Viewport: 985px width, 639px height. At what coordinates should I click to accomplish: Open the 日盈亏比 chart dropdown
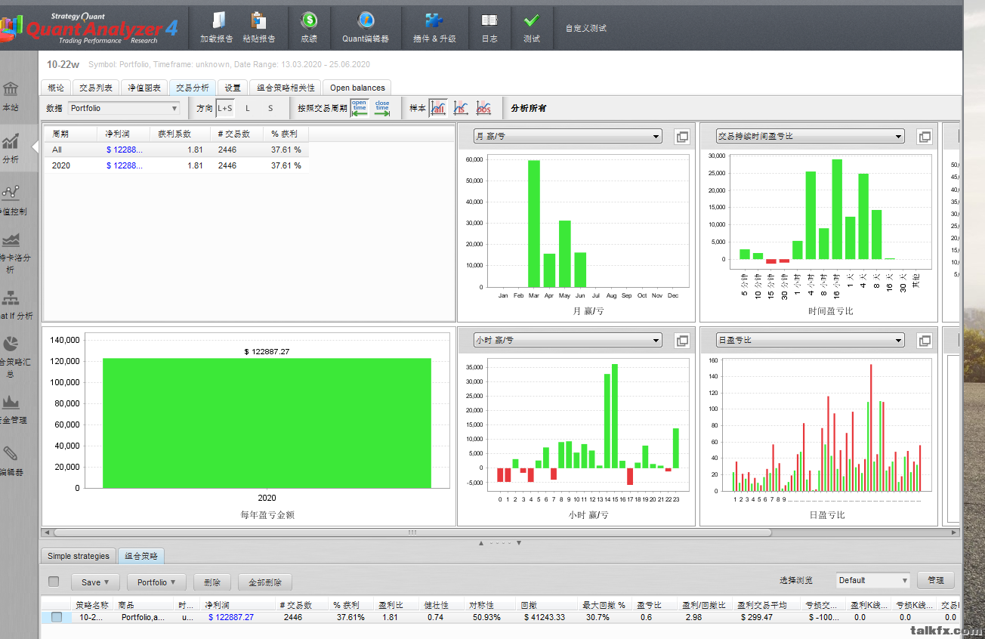[810, 341]
